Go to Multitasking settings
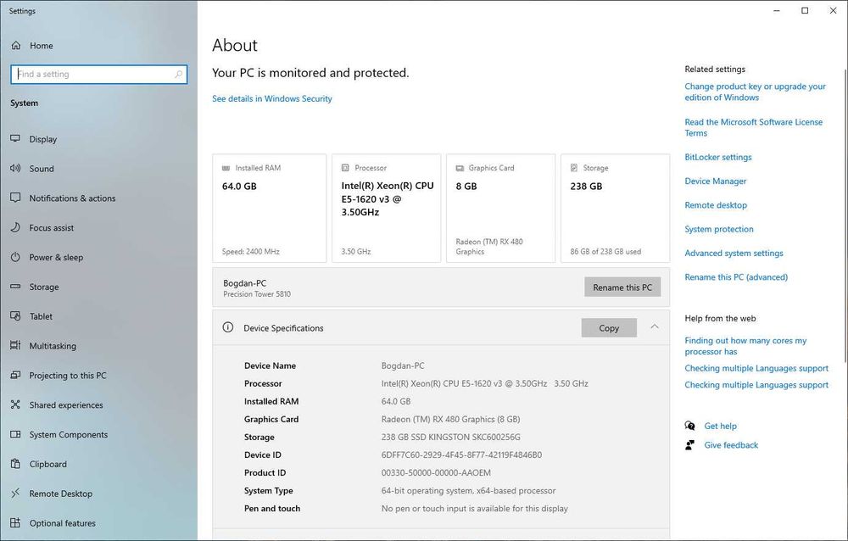848x541 pixels. [x=53, y=346]
